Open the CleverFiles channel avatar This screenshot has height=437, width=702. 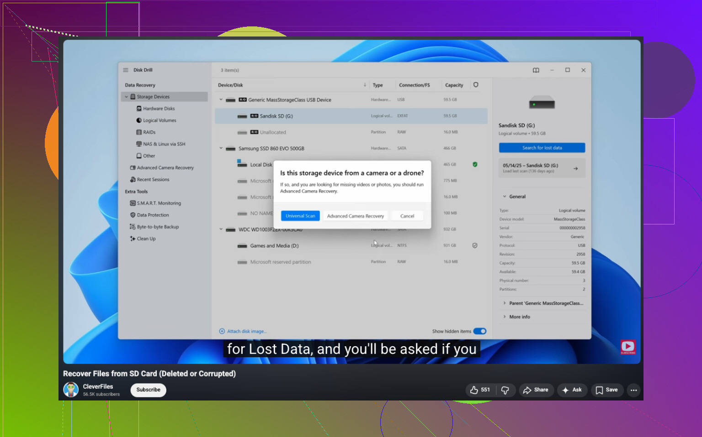71,390
